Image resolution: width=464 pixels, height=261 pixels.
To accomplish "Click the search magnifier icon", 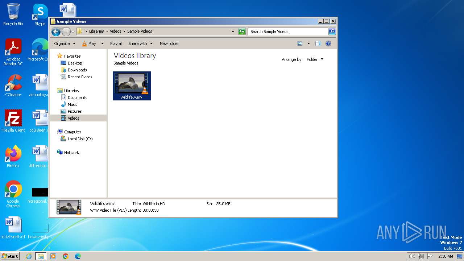I will 332,32.
